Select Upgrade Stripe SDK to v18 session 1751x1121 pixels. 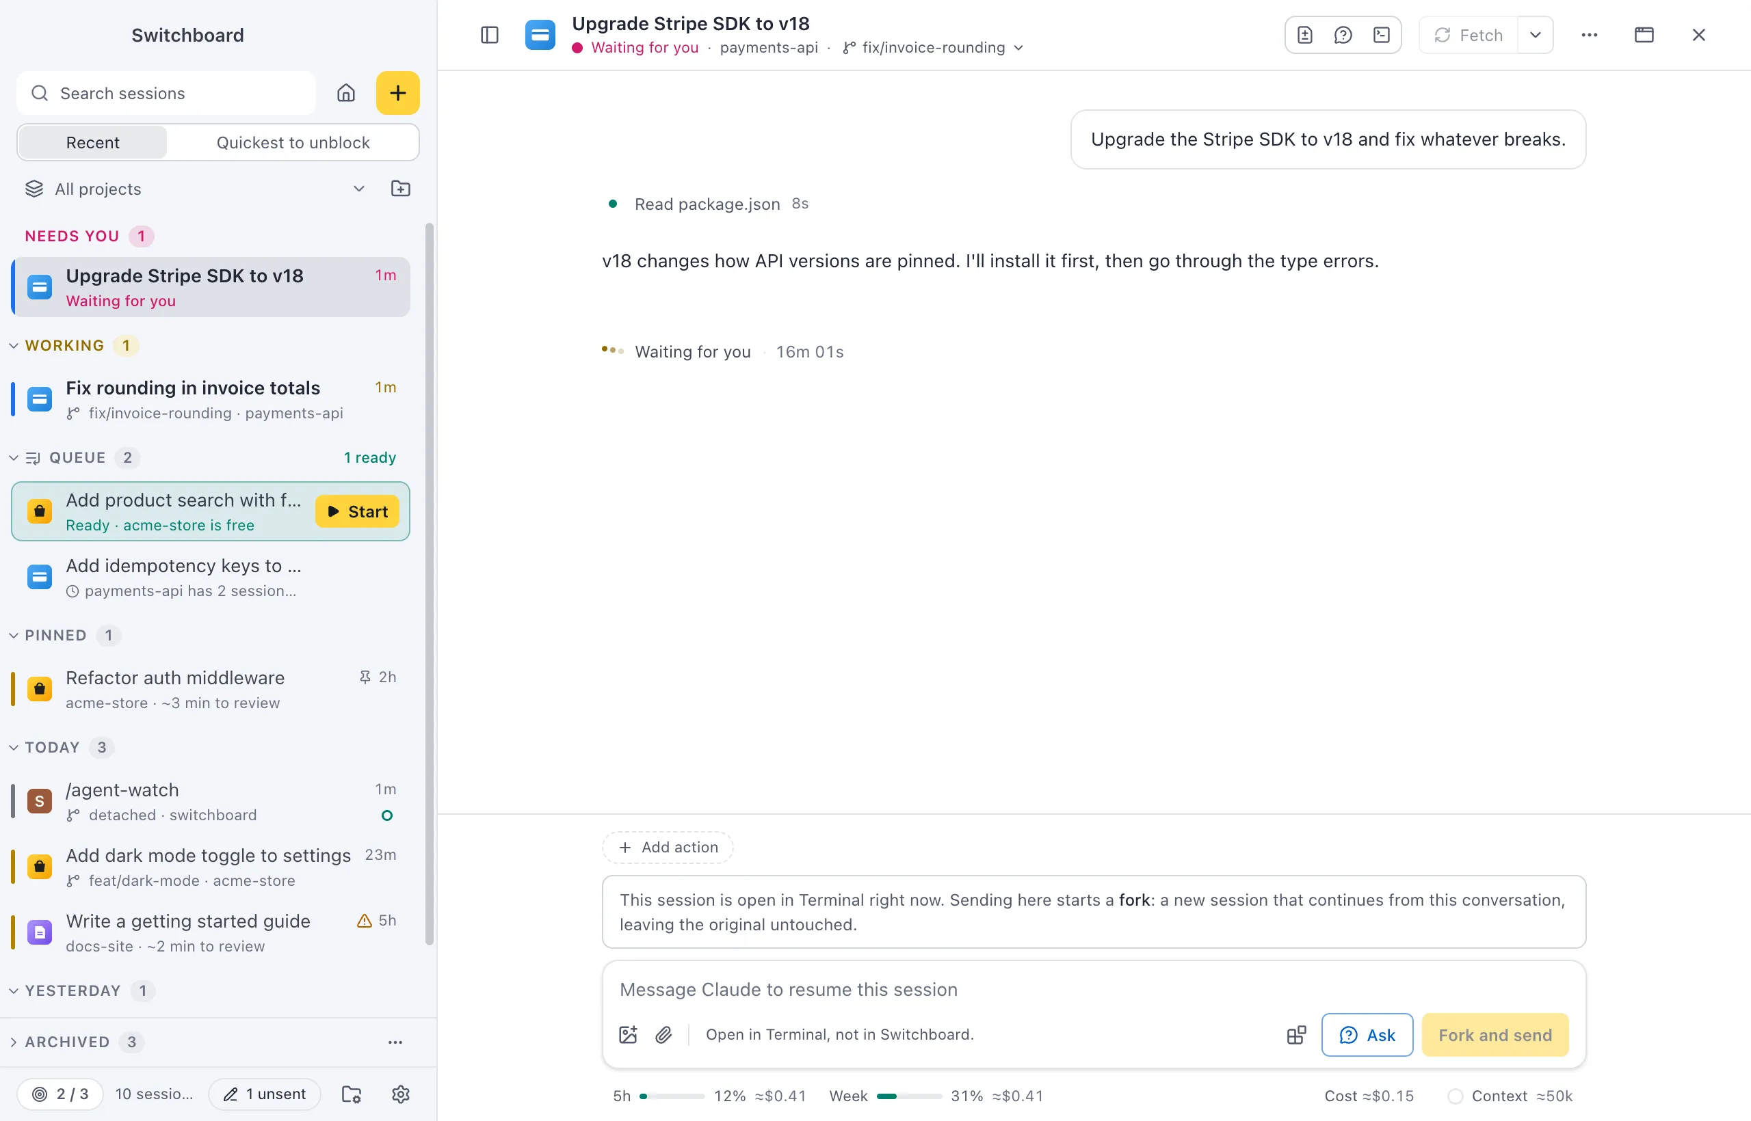click(x=211, y=287)
